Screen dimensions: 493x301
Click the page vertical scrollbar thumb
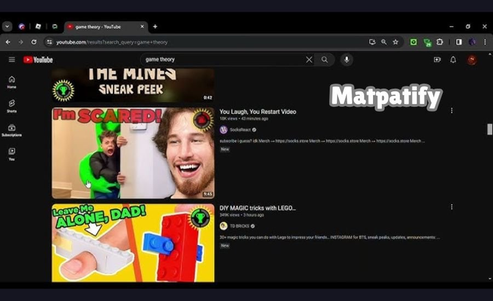pyautogui.click(x=490, y=129)
